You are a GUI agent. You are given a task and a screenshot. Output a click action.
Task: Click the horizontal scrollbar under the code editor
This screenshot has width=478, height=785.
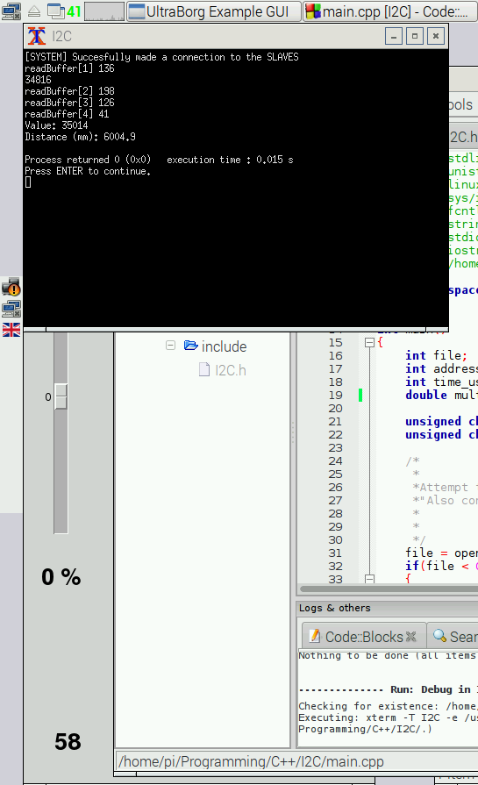388,589
